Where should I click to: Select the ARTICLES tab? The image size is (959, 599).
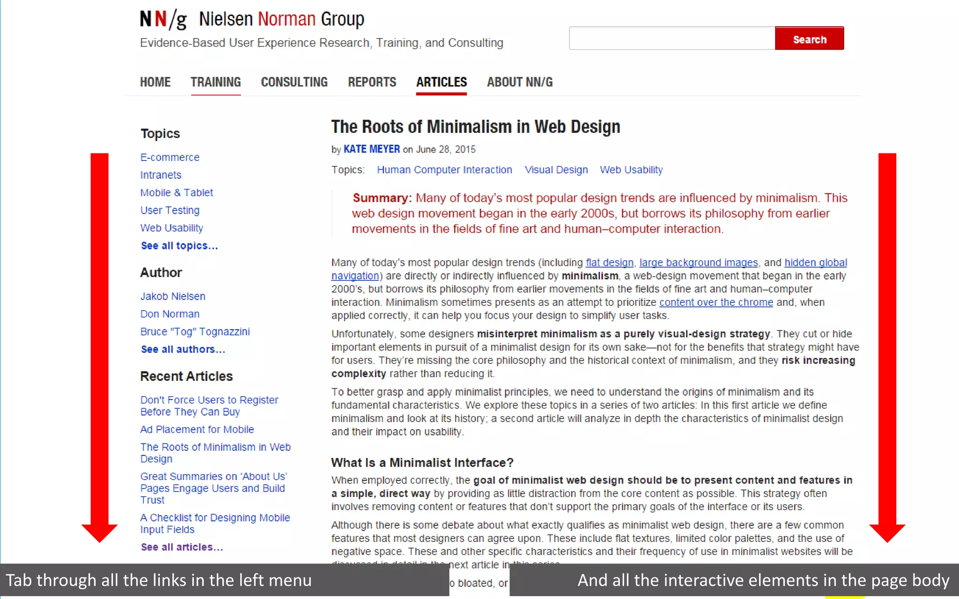(441, 82)
